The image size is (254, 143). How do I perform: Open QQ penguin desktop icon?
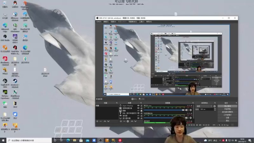point(15,4)
